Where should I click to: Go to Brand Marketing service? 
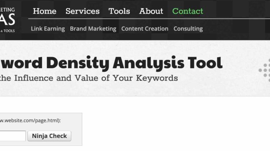tap(93, 29)
